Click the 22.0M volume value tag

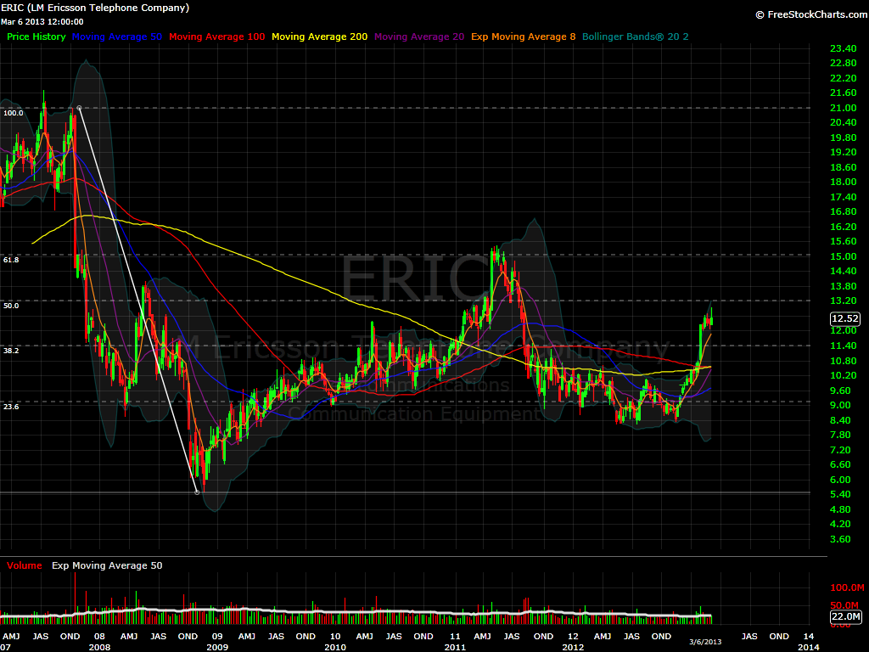click(x=845, y=616)
